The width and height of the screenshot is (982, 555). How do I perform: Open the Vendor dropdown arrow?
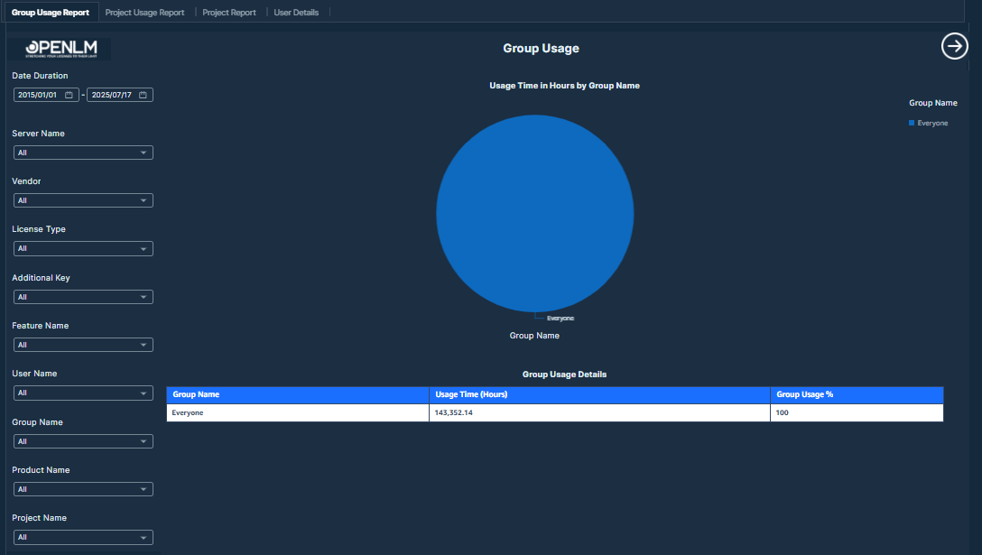tap(144, 199)
